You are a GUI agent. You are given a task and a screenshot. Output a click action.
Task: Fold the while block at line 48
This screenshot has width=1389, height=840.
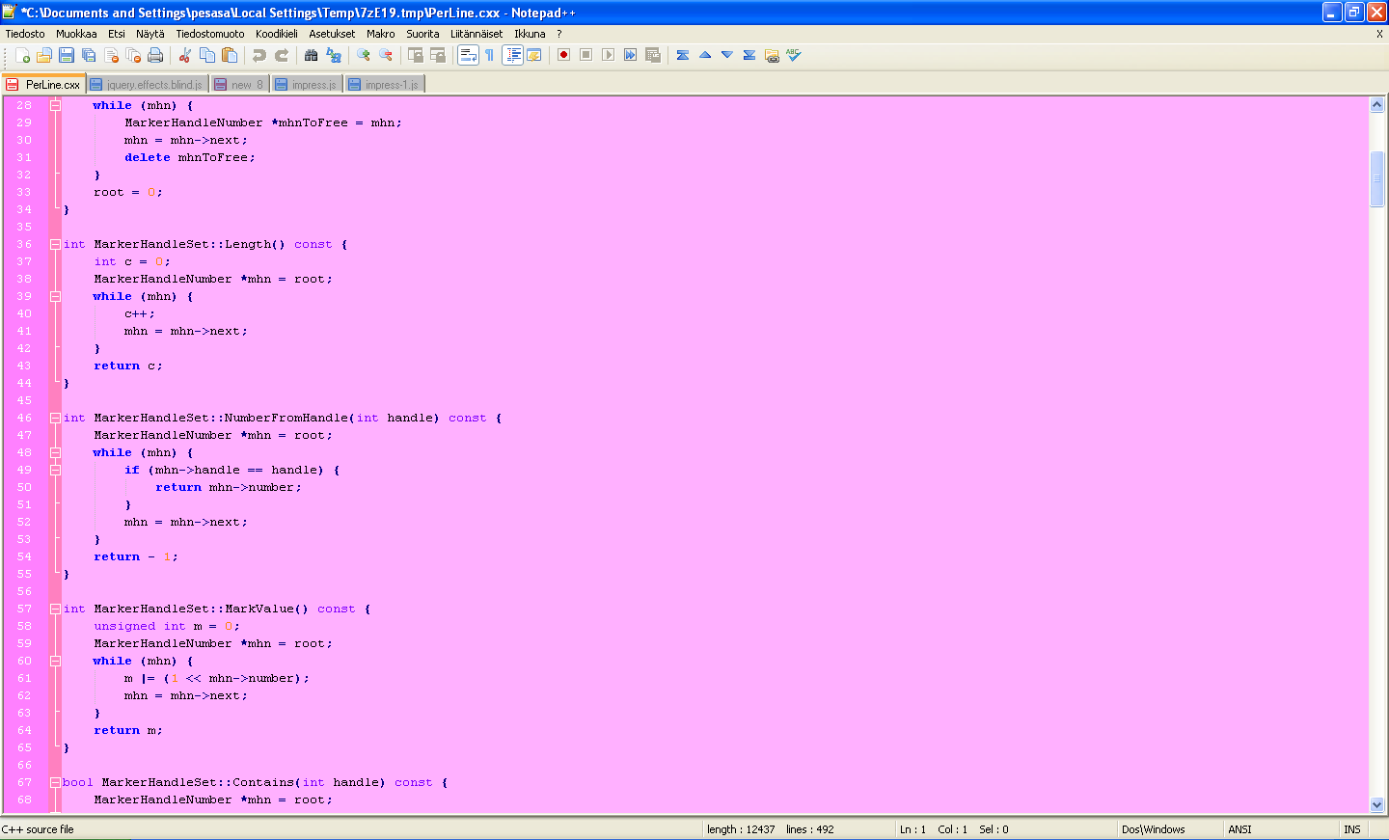55,452
